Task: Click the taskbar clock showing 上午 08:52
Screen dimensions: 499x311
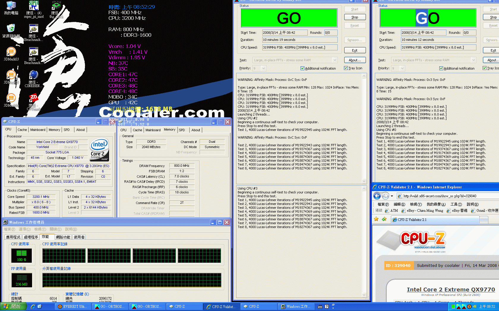Action: click(487, 307)
